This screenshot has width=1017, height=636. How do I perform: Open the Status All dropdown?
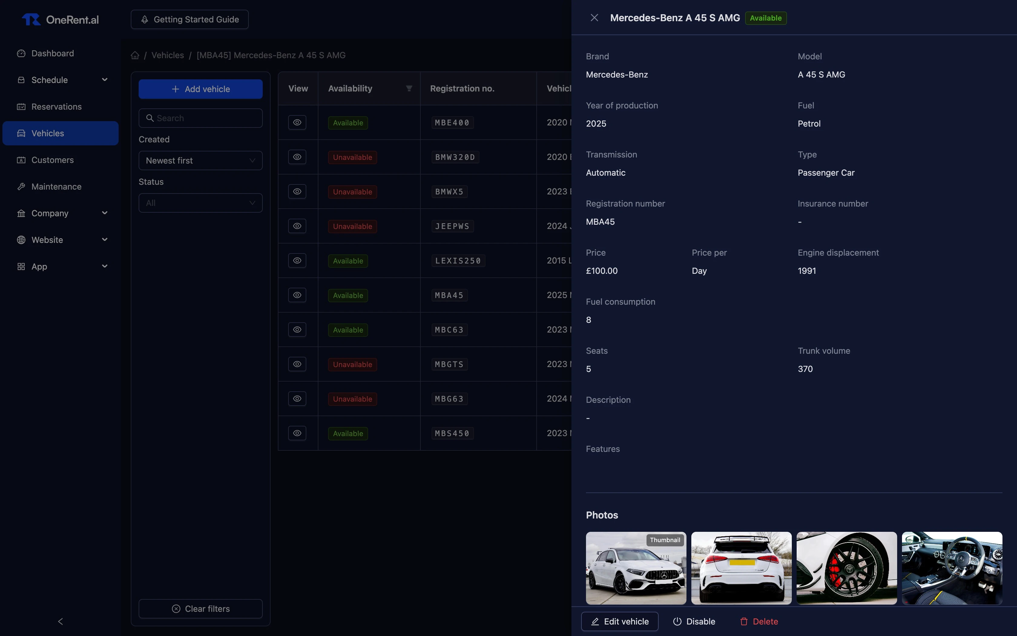click(200, 203)
